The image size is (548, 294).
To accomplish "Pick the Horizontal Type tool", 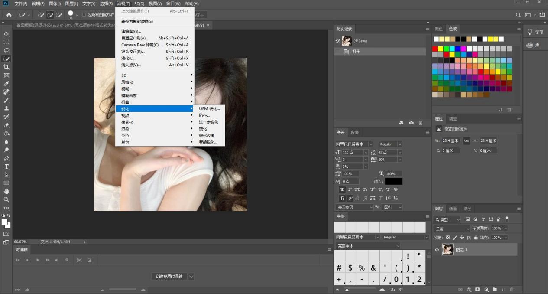I will 6,167.
